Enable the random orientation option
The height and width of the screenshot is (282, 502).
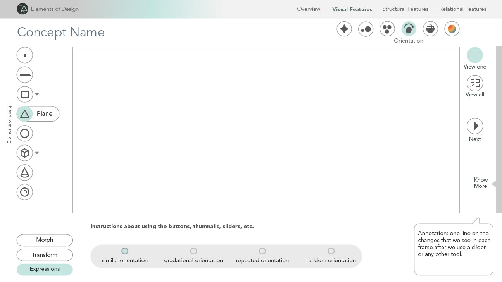(x=331, y=251)
